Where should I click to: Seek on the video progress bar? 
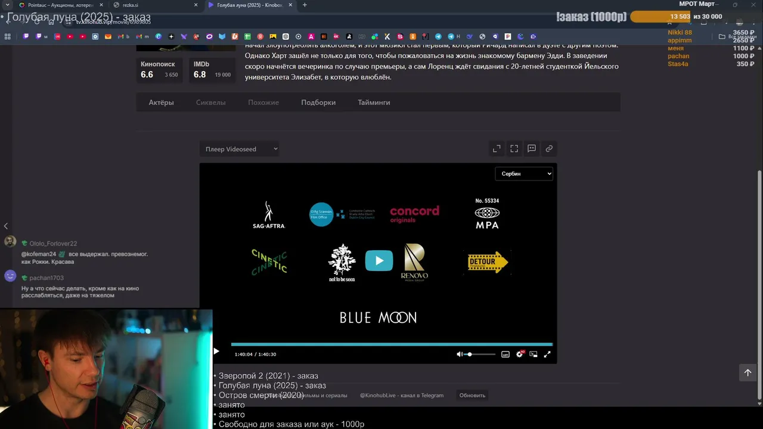[392, 344]
